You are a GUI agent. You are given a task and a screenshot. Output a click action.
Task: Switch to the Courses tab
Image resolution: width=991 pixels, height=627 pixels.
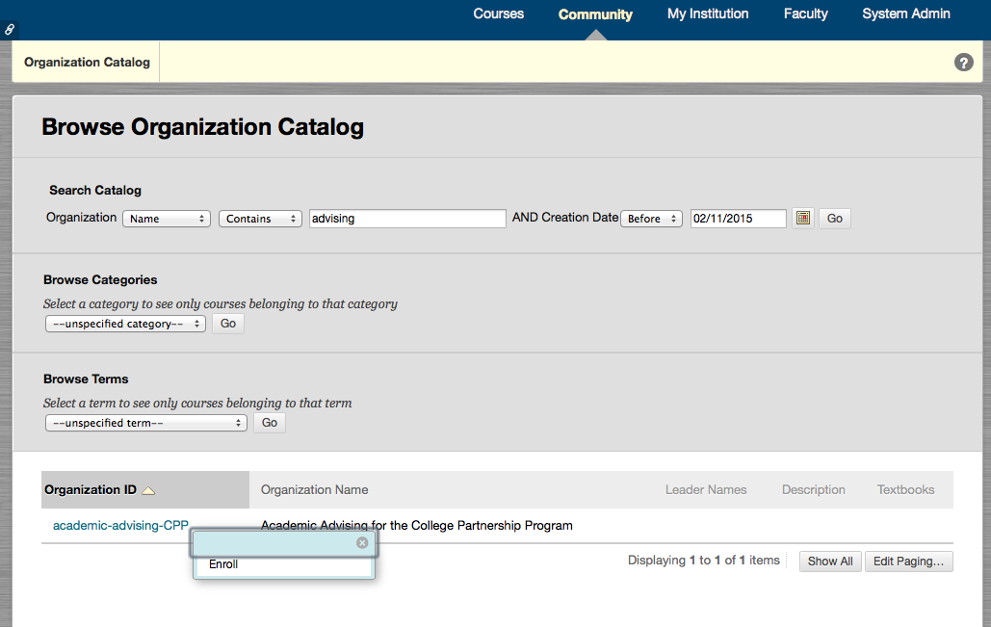(498, 14)
